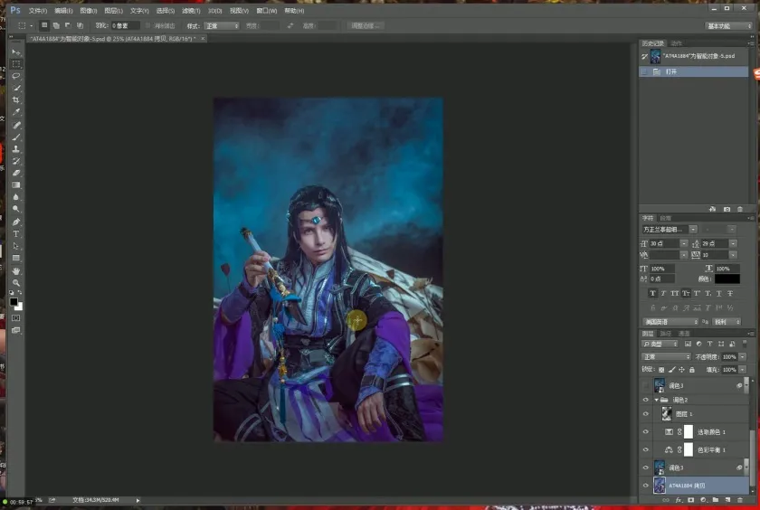
Task: Activate the Hand tool
Action: tap(16, 270)
